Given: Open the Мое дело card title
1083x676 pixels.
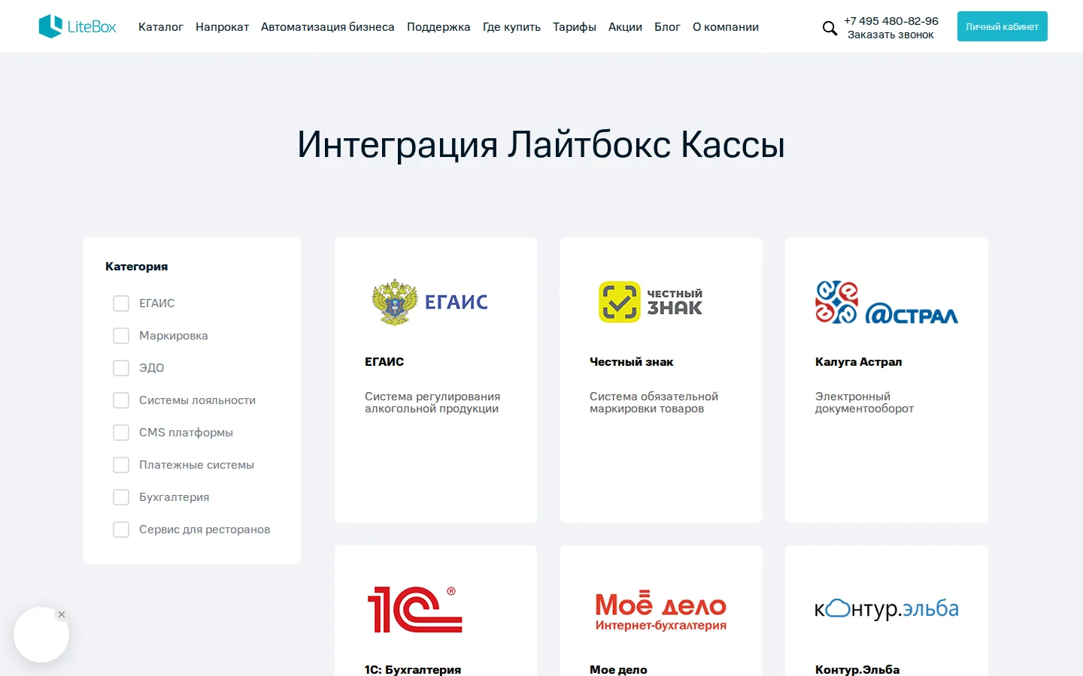Looking at the screenshot, I should tap(618, 669).
